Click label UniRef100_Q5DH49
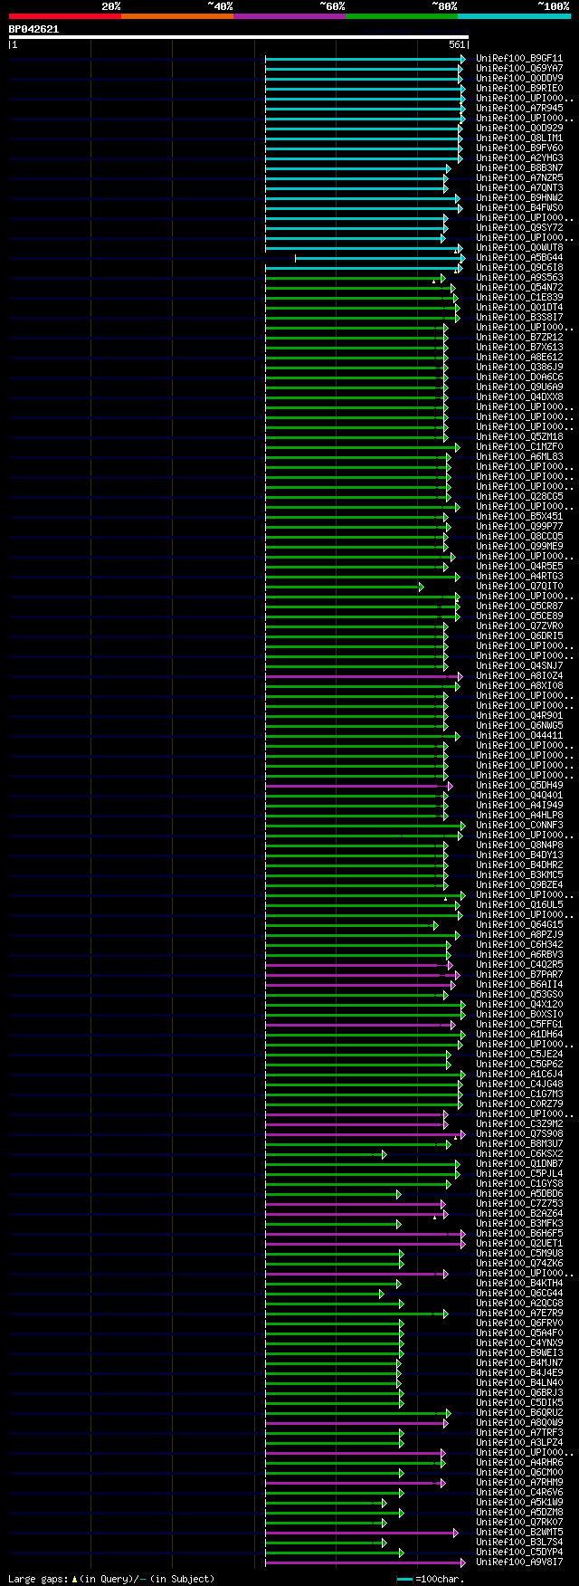 519,785
